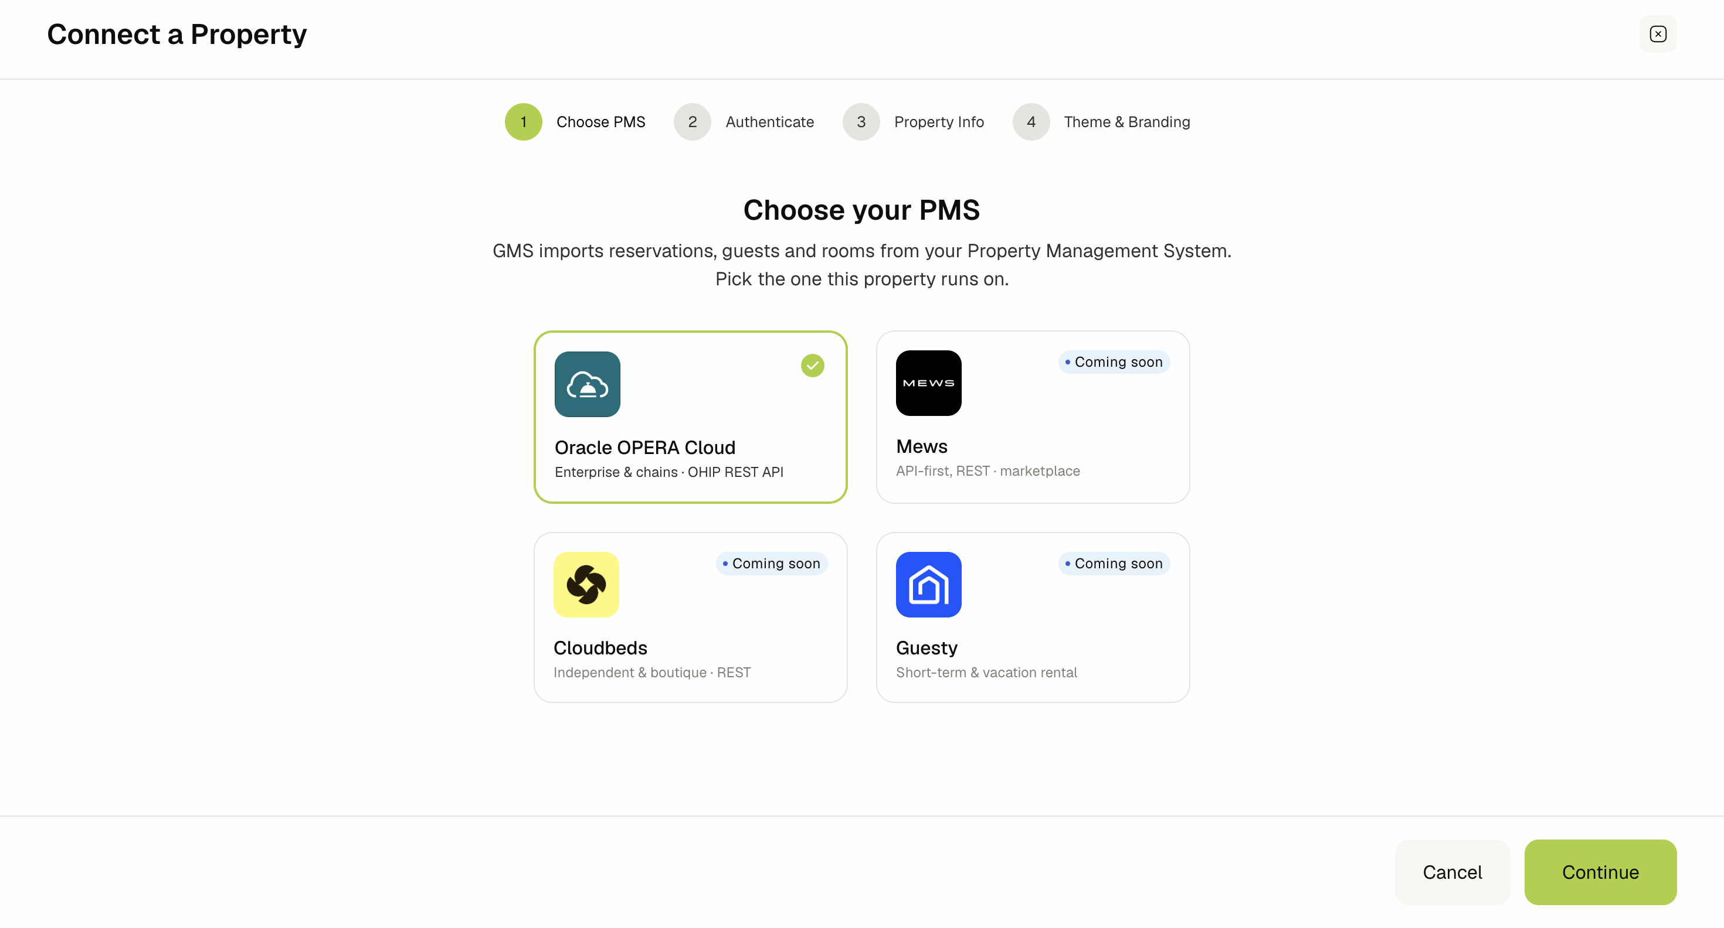Screen dimensions: 1724x928
Task: Click 'Pick the one this property runs on.' text
Action: [861, 279]
